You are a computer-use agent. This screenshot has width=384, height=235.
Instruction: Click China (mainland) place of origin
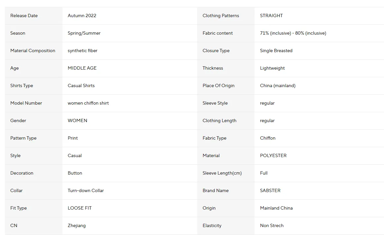tap(278, 86)
